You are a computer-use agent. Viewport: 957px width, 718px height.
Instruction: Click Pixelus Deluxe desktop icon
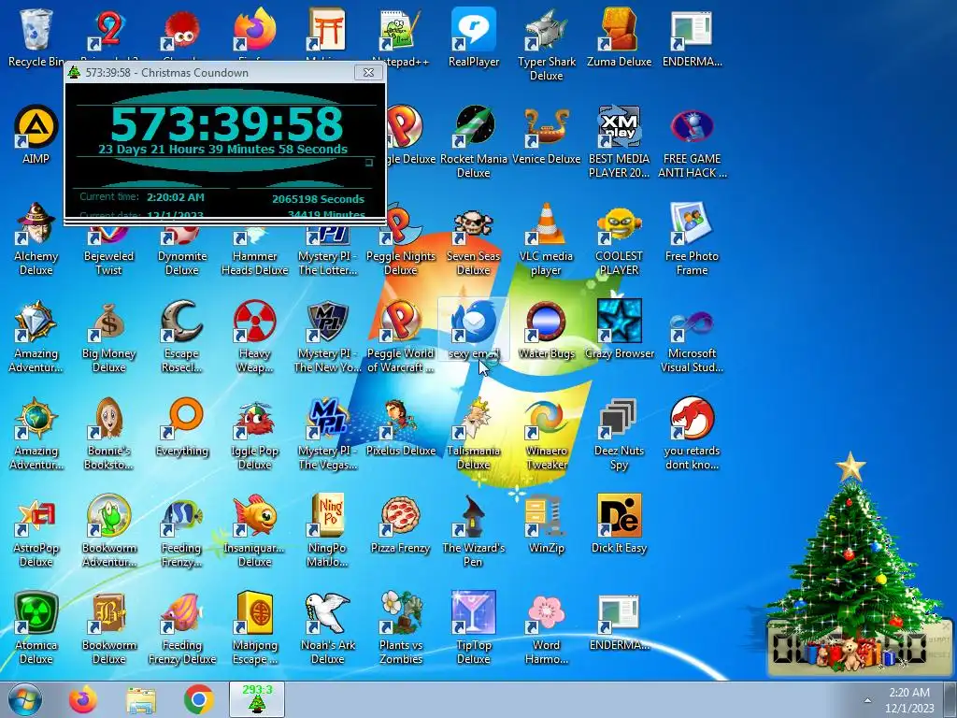click(400, 426)
